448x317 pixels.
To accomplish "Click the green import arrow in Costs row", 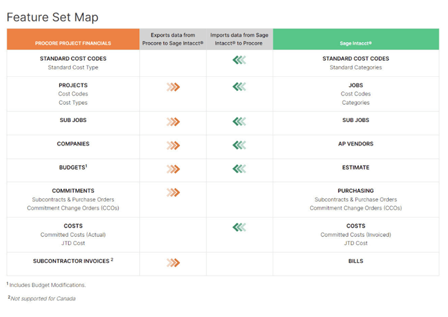I will coord(239,227).
